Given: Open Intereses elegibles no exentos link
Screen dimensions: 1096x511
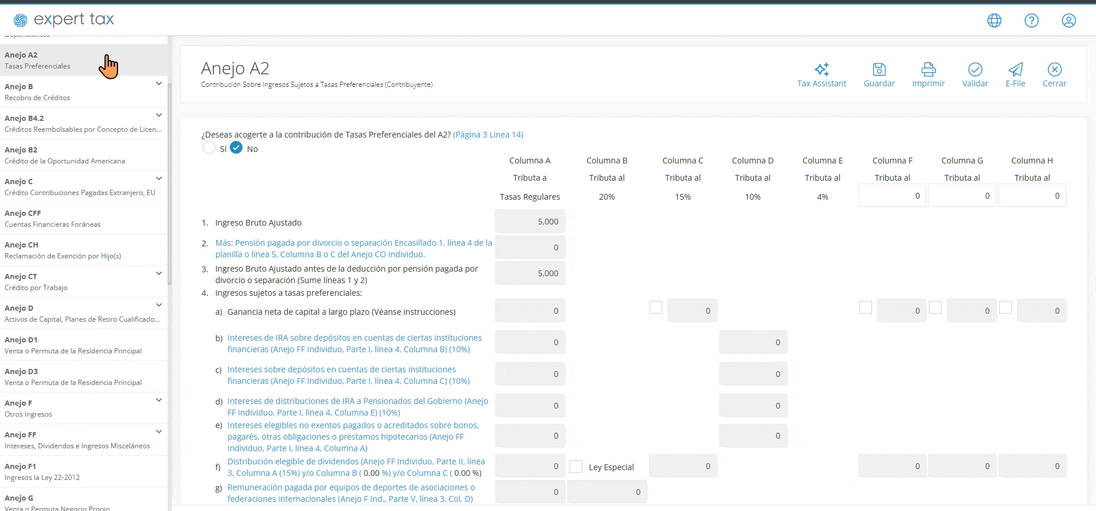Looking at the screenshot, I should (x=353, y=437).
